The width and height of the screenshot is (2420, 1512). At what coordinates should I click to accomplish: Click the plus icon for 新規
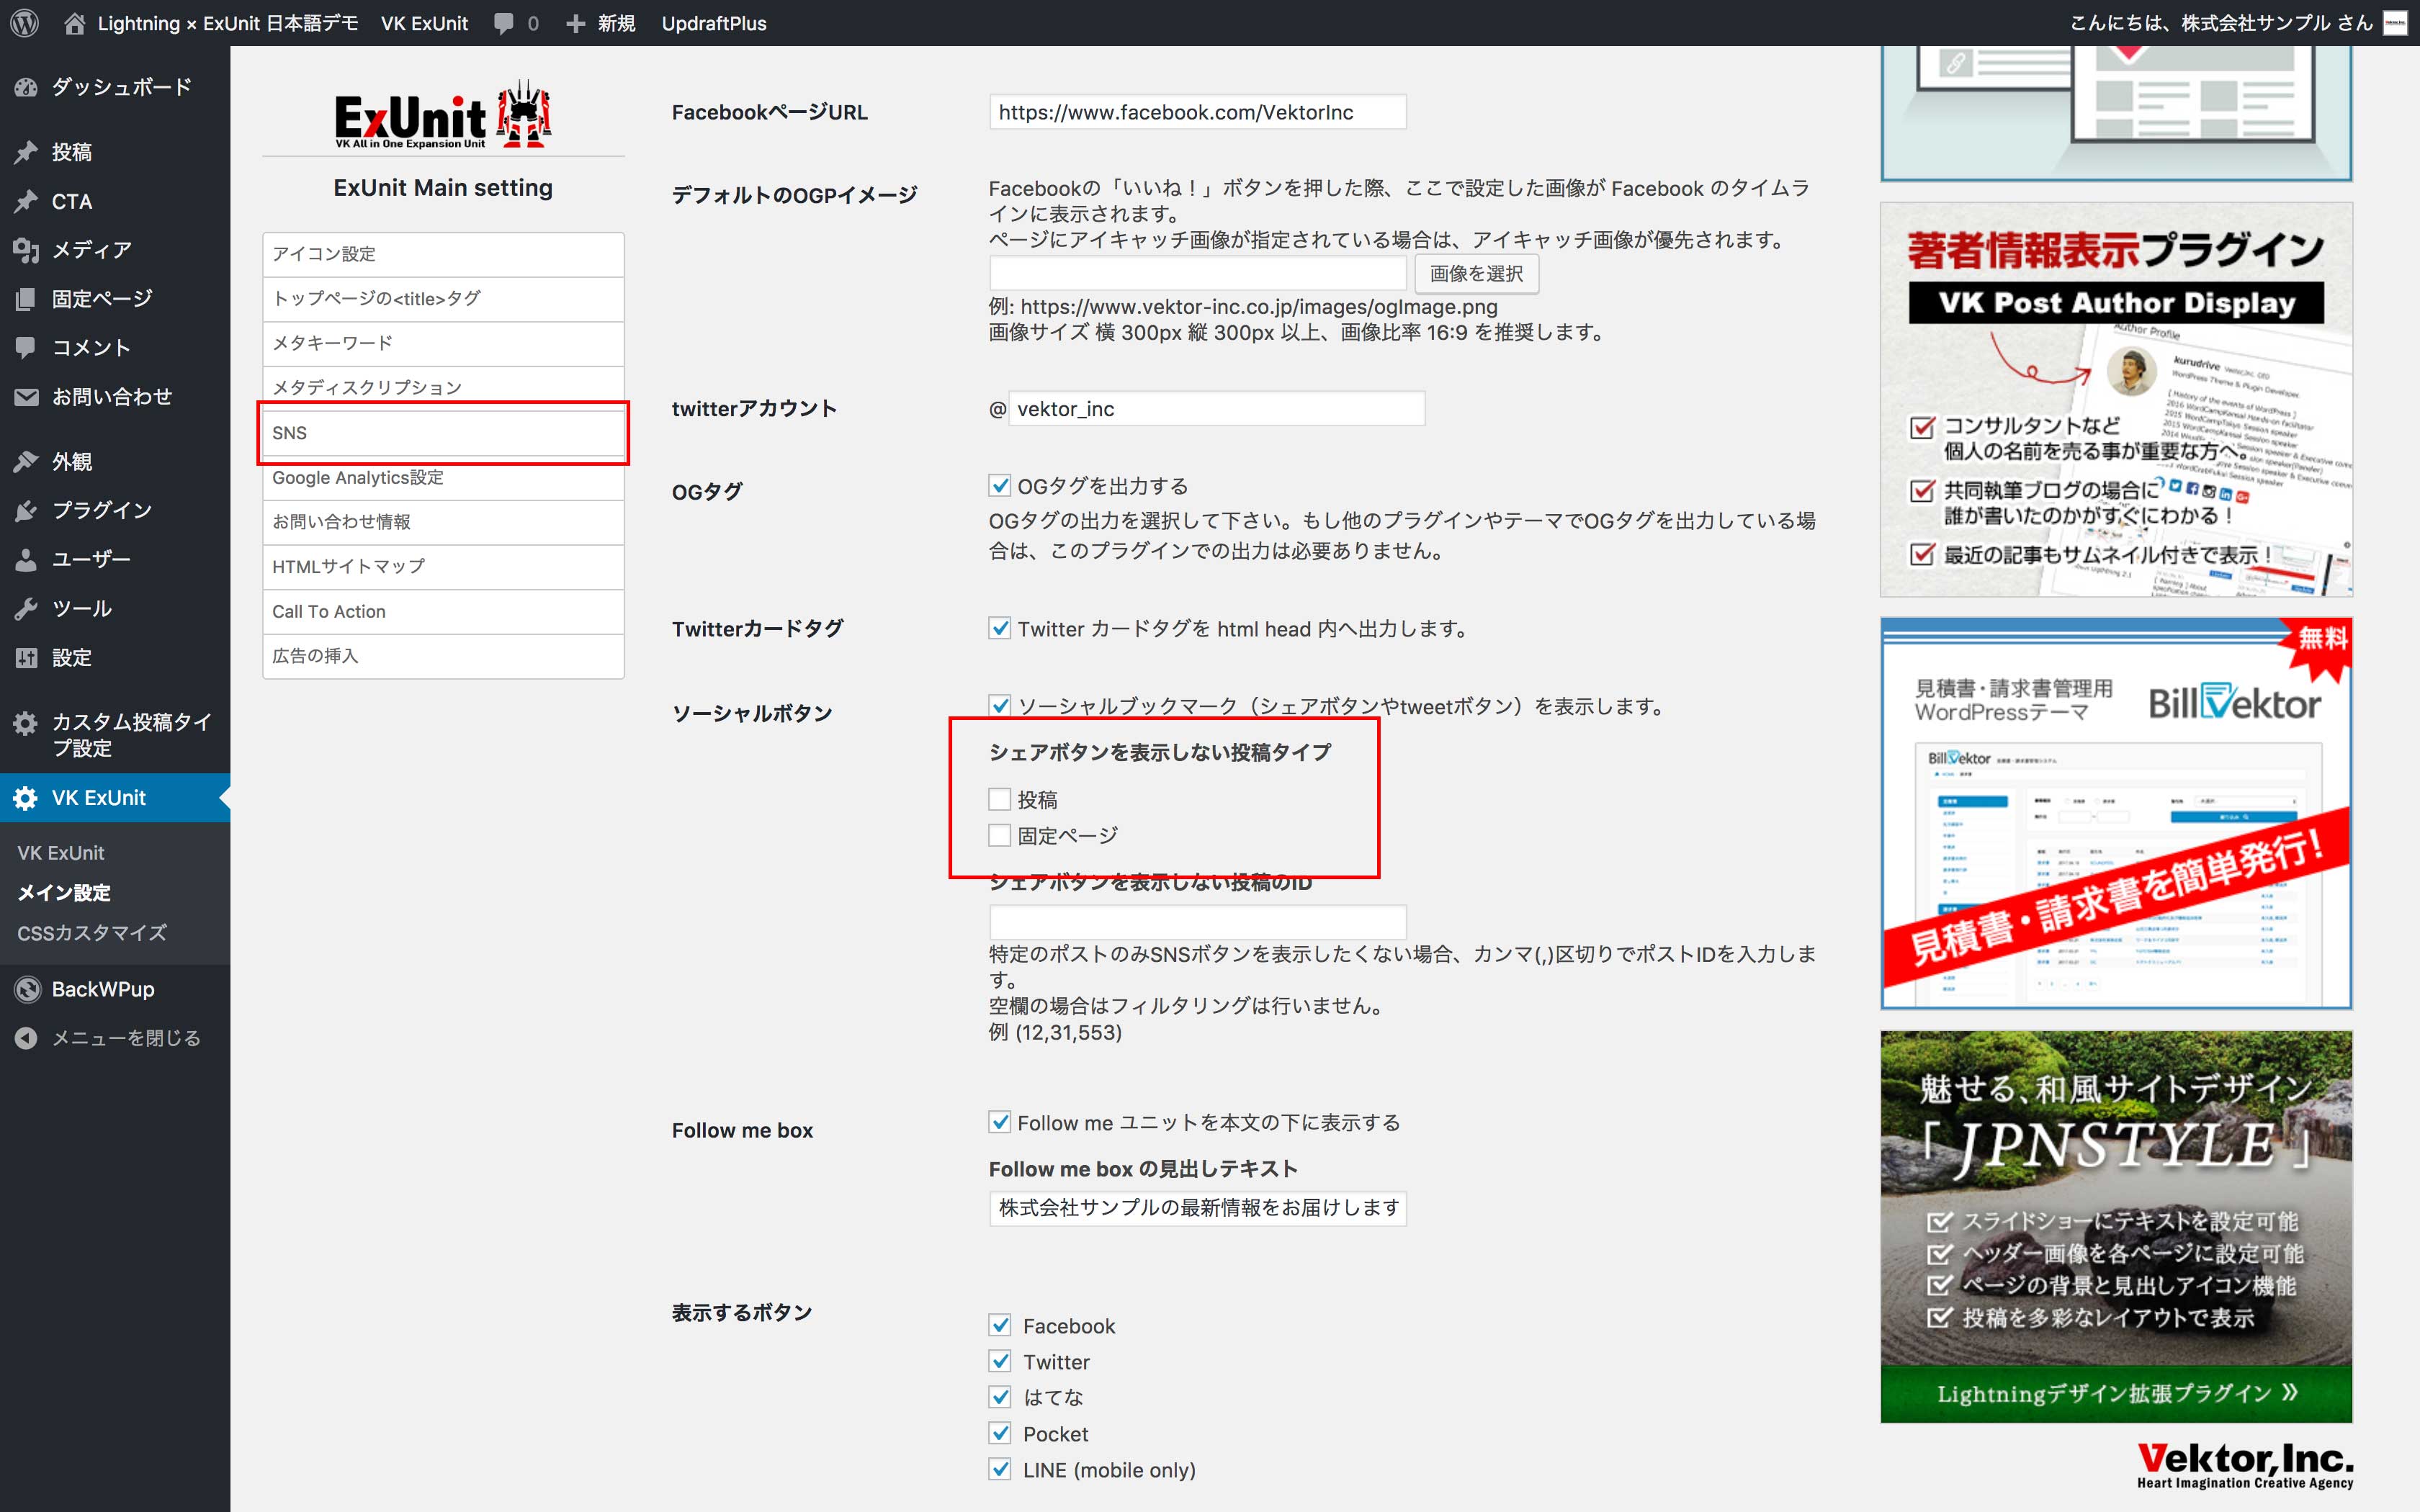click(575, 23)
